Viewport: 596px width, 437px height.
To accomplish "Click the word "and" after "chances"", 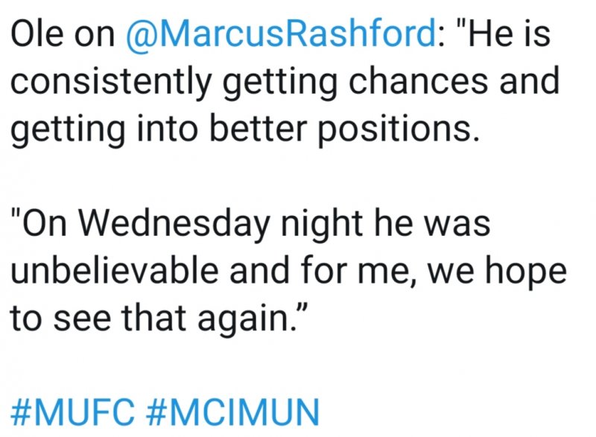I will pyautogui.click(x=529, y=80).
